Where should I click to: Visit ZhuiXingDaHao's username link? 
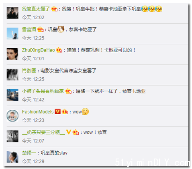coord(39,50)
